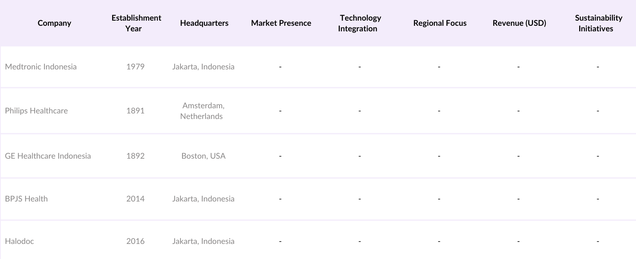Click the Sustainability Initiatives header
This screenshot has height=259, width=636.
597,23
